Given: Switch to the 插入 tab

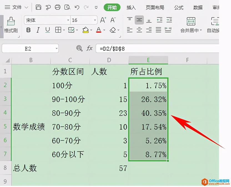Looking at the screenshot, I should 131,7.
